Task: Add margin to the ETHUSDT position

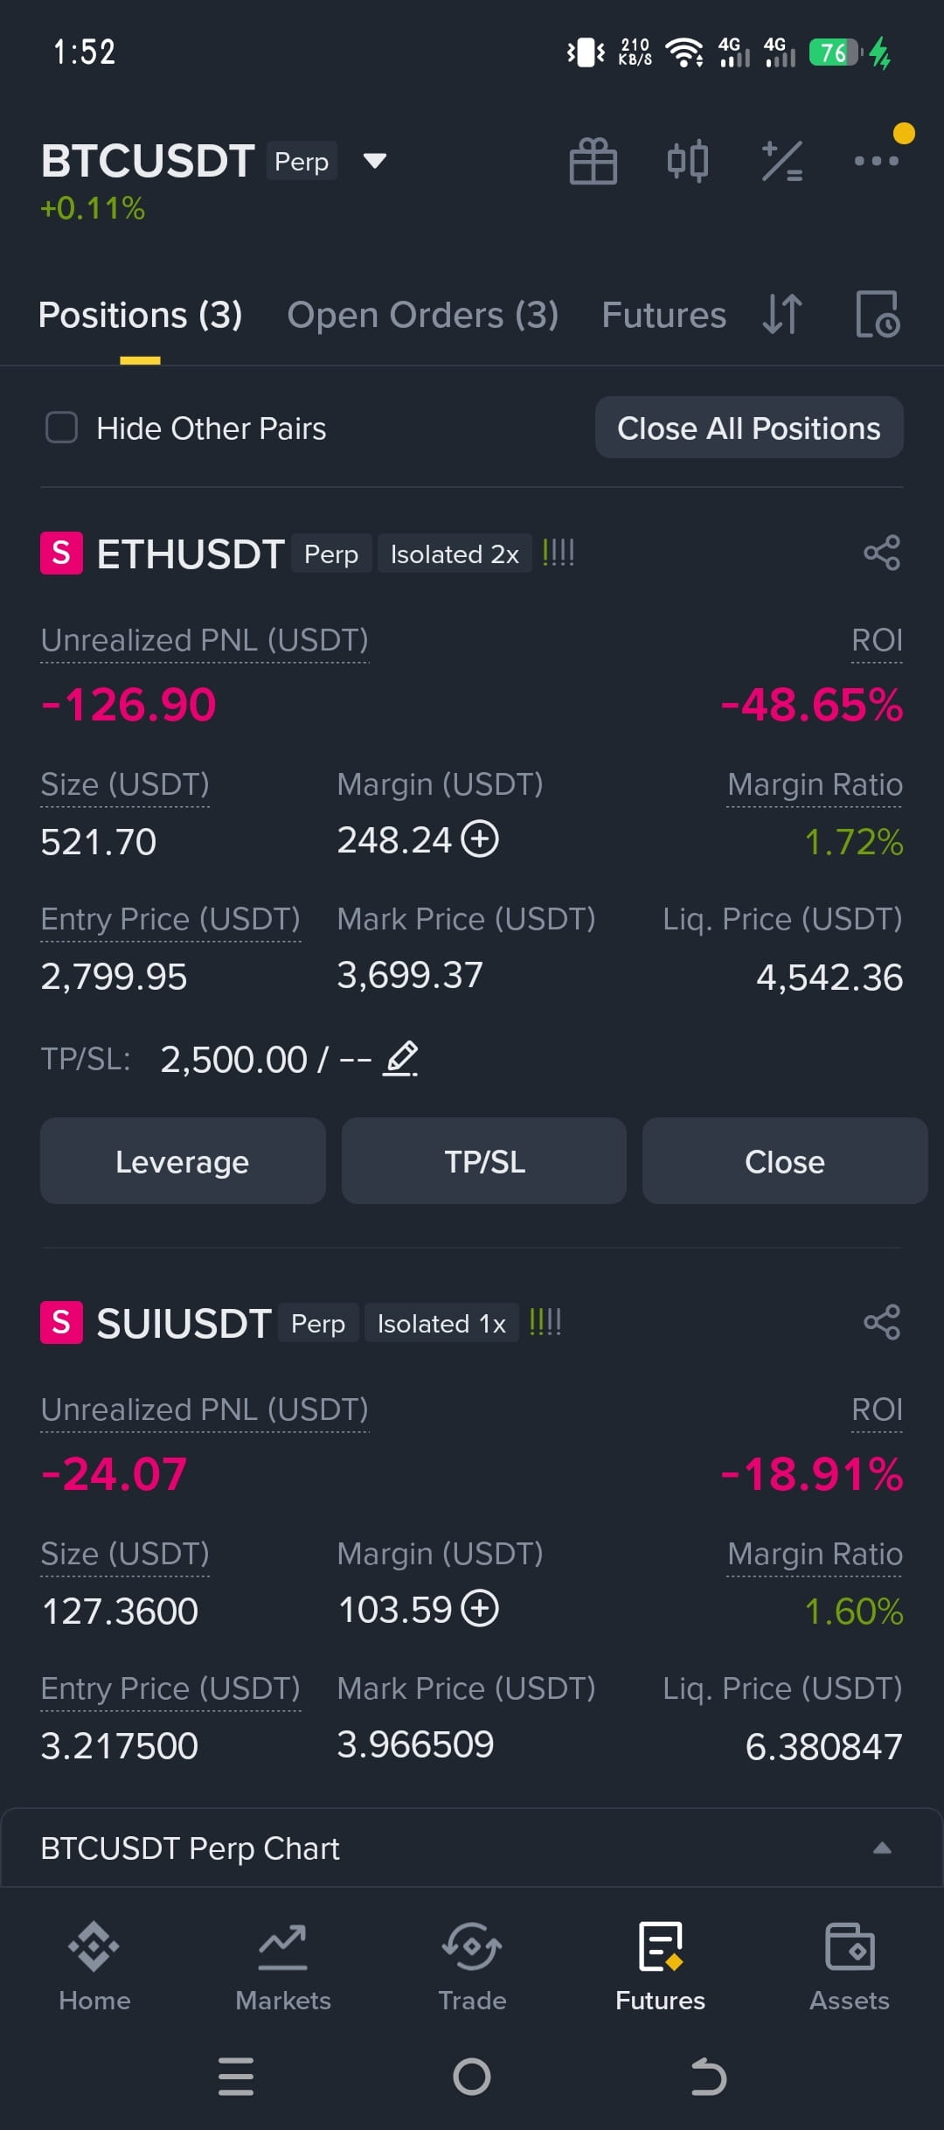Action: tap(480, 839)
